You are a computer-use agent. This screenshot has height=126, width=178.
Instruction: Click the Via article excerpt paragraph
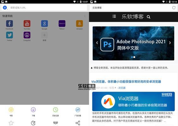pos(132,117)
